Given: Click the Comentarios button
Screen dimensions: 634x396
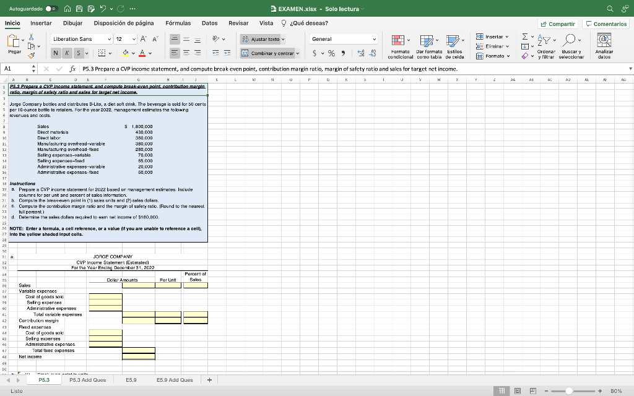Looking at the screenshot, I should [606, 23].
